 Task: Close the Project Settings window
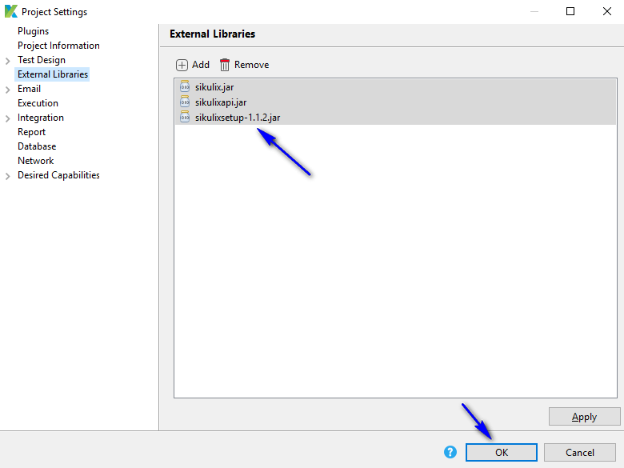point(607,11)
